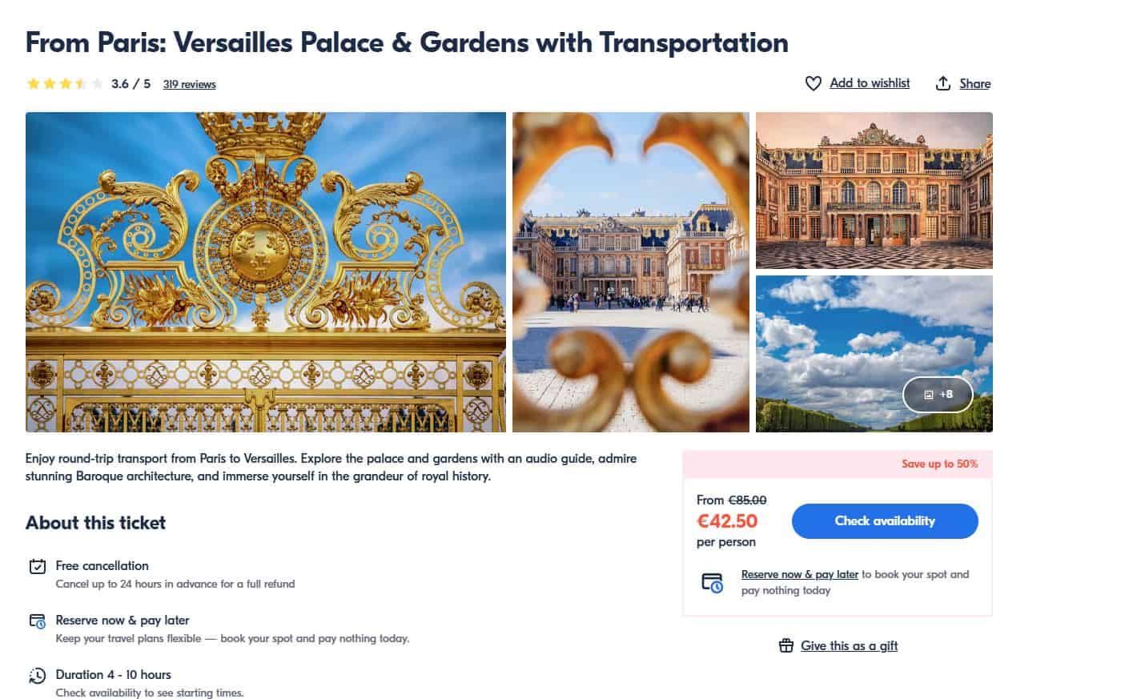Click the €42.50 discounted price
Viewport: 1125px width, 699px height.
[x=727, y=521]
